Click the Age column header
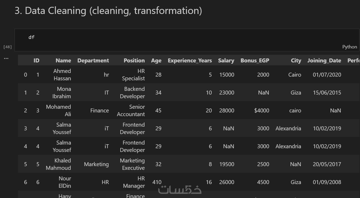Image resolution: width=360 pixels, height=198 pixels. click(156, 61)
